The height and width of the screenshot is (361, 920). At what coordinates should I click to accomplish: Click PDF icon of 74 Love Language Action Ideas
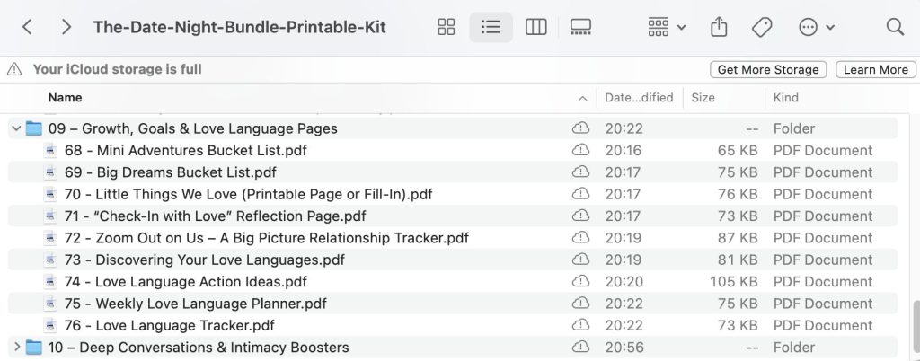tap(50, 282)
